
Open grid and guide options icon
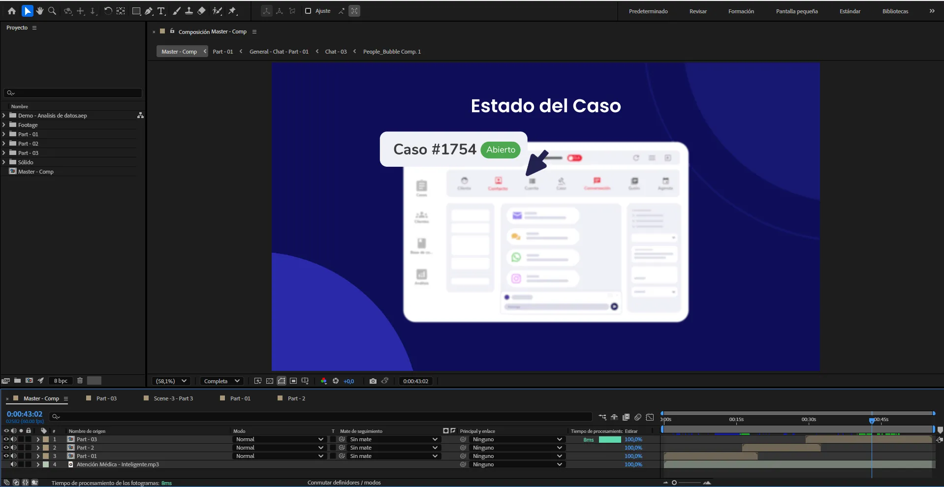[x=305, y=381]
